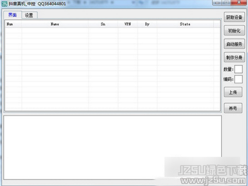The image size is (248, 186).
Task: Click the 初始化 button
Action: [234, 31]
